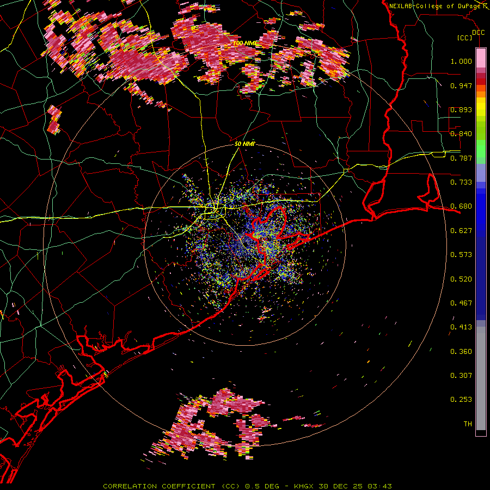Click the 0.253 scale value

coord(461,400)
